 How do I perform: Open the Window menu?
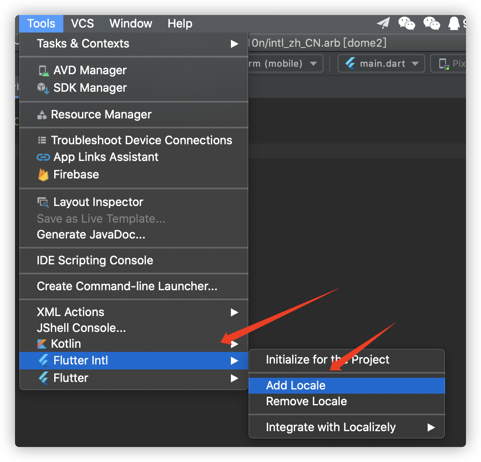click(x=131, y=24)
